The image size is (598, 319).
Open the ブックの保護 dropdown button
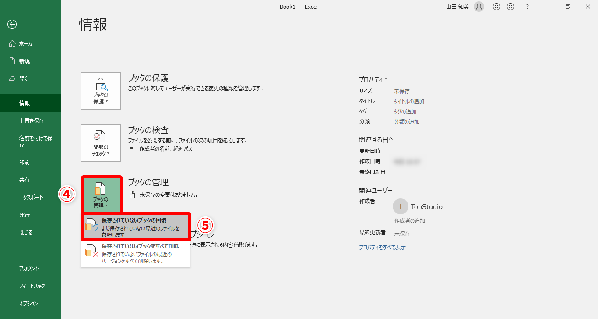click(x=101, y=91)
